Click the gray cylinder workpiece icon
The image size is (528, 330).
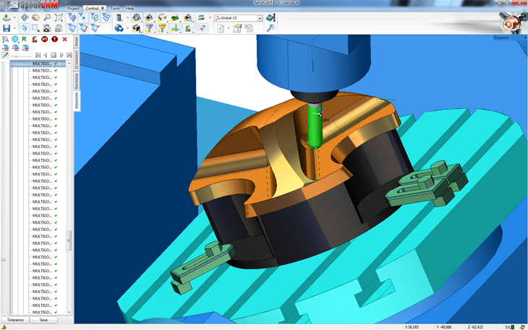point(119,17)
